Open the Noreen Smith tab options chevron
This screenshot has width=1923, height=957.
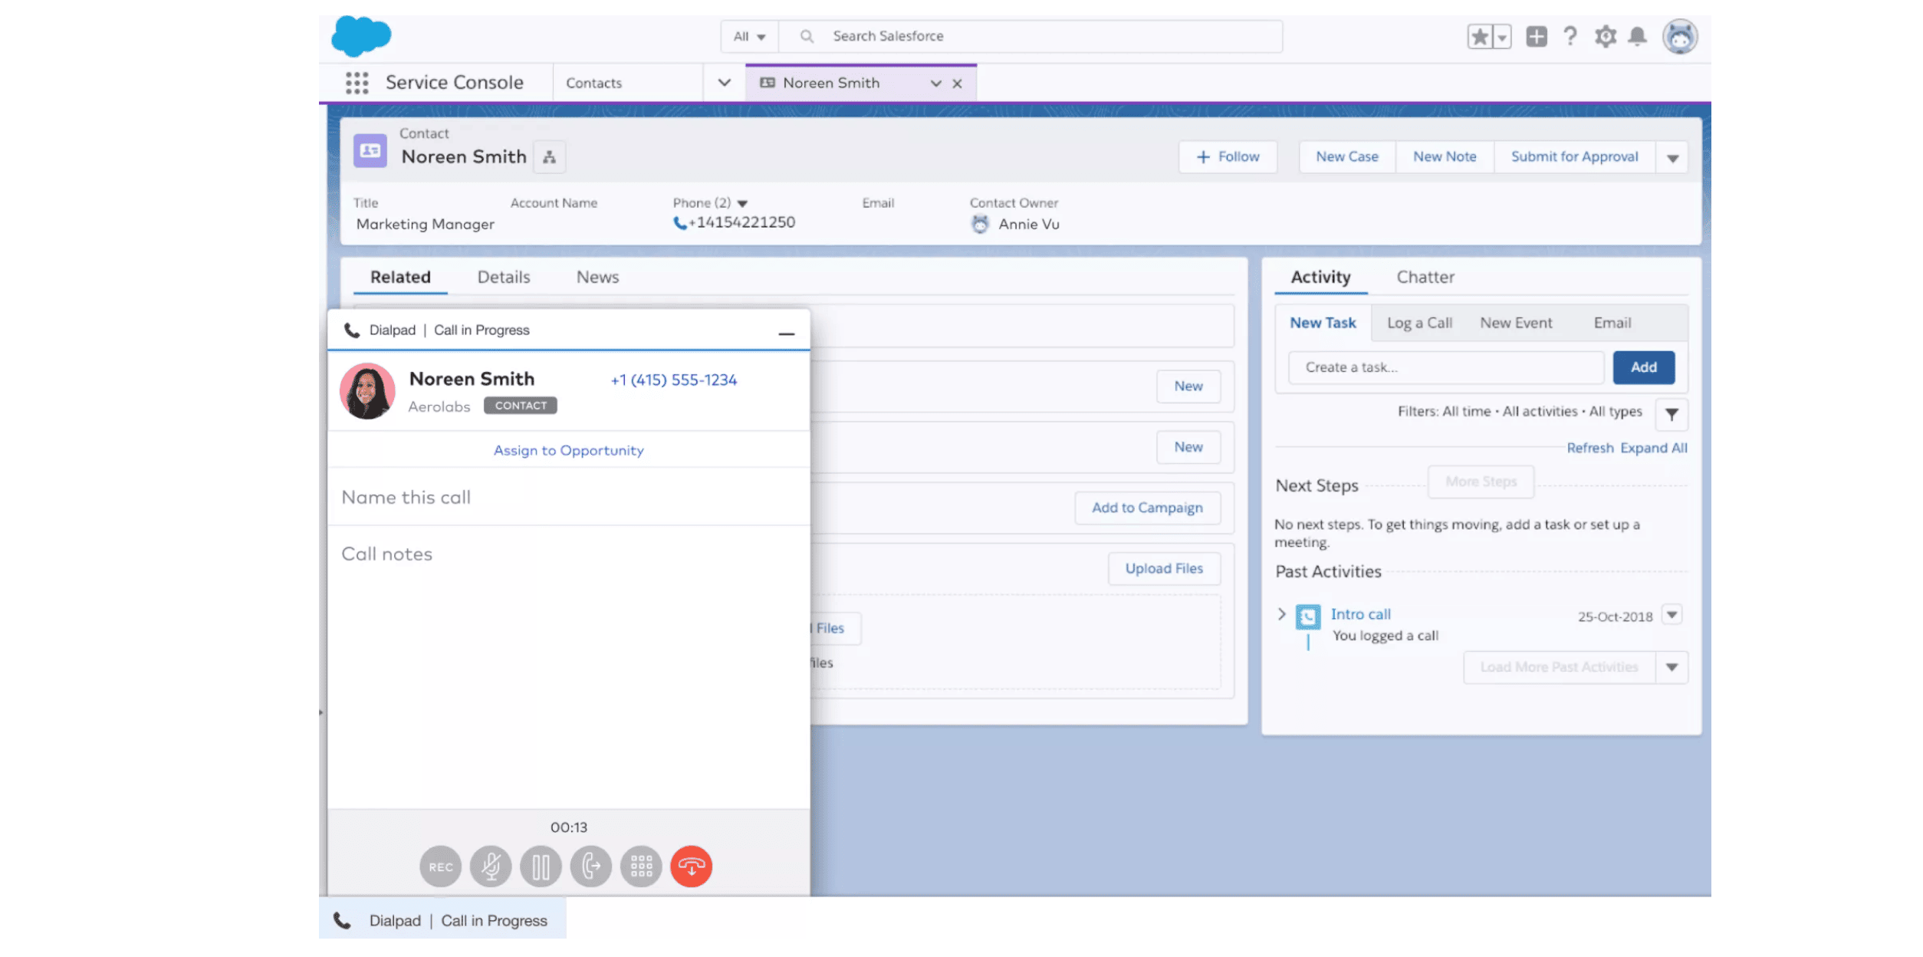(x=935, y=84)
